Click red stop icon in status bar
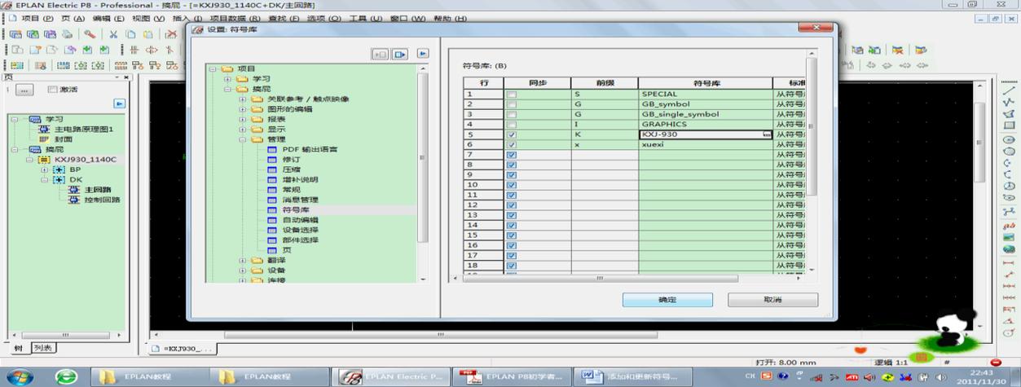 pos(995,362)
